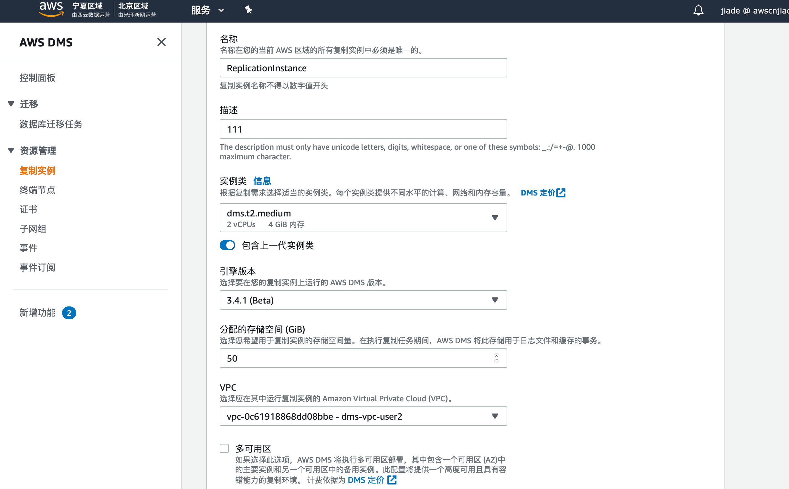Image resolution: width=789 pixels, height=489 pixels.
Task: Click the pin shortcut icon in header
Action: click(x=248, y=10)
